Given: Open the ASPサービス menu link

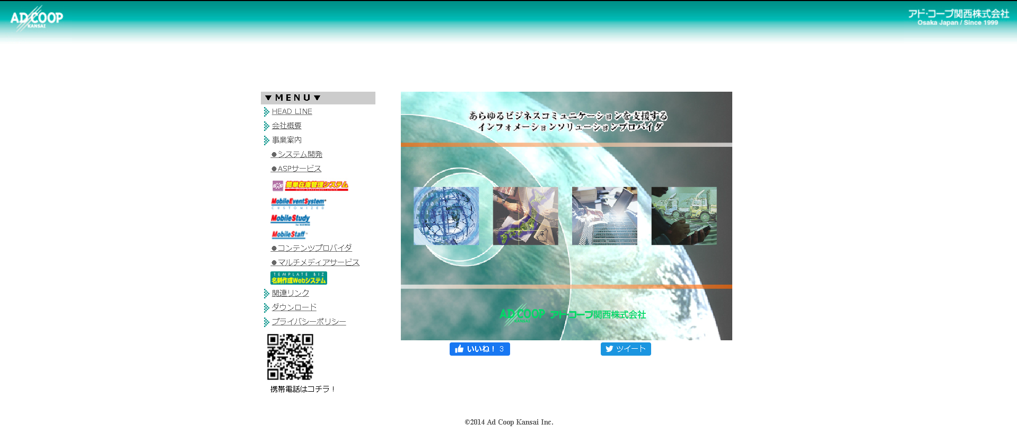Looking at the screenshot, I should coord(299,169).
